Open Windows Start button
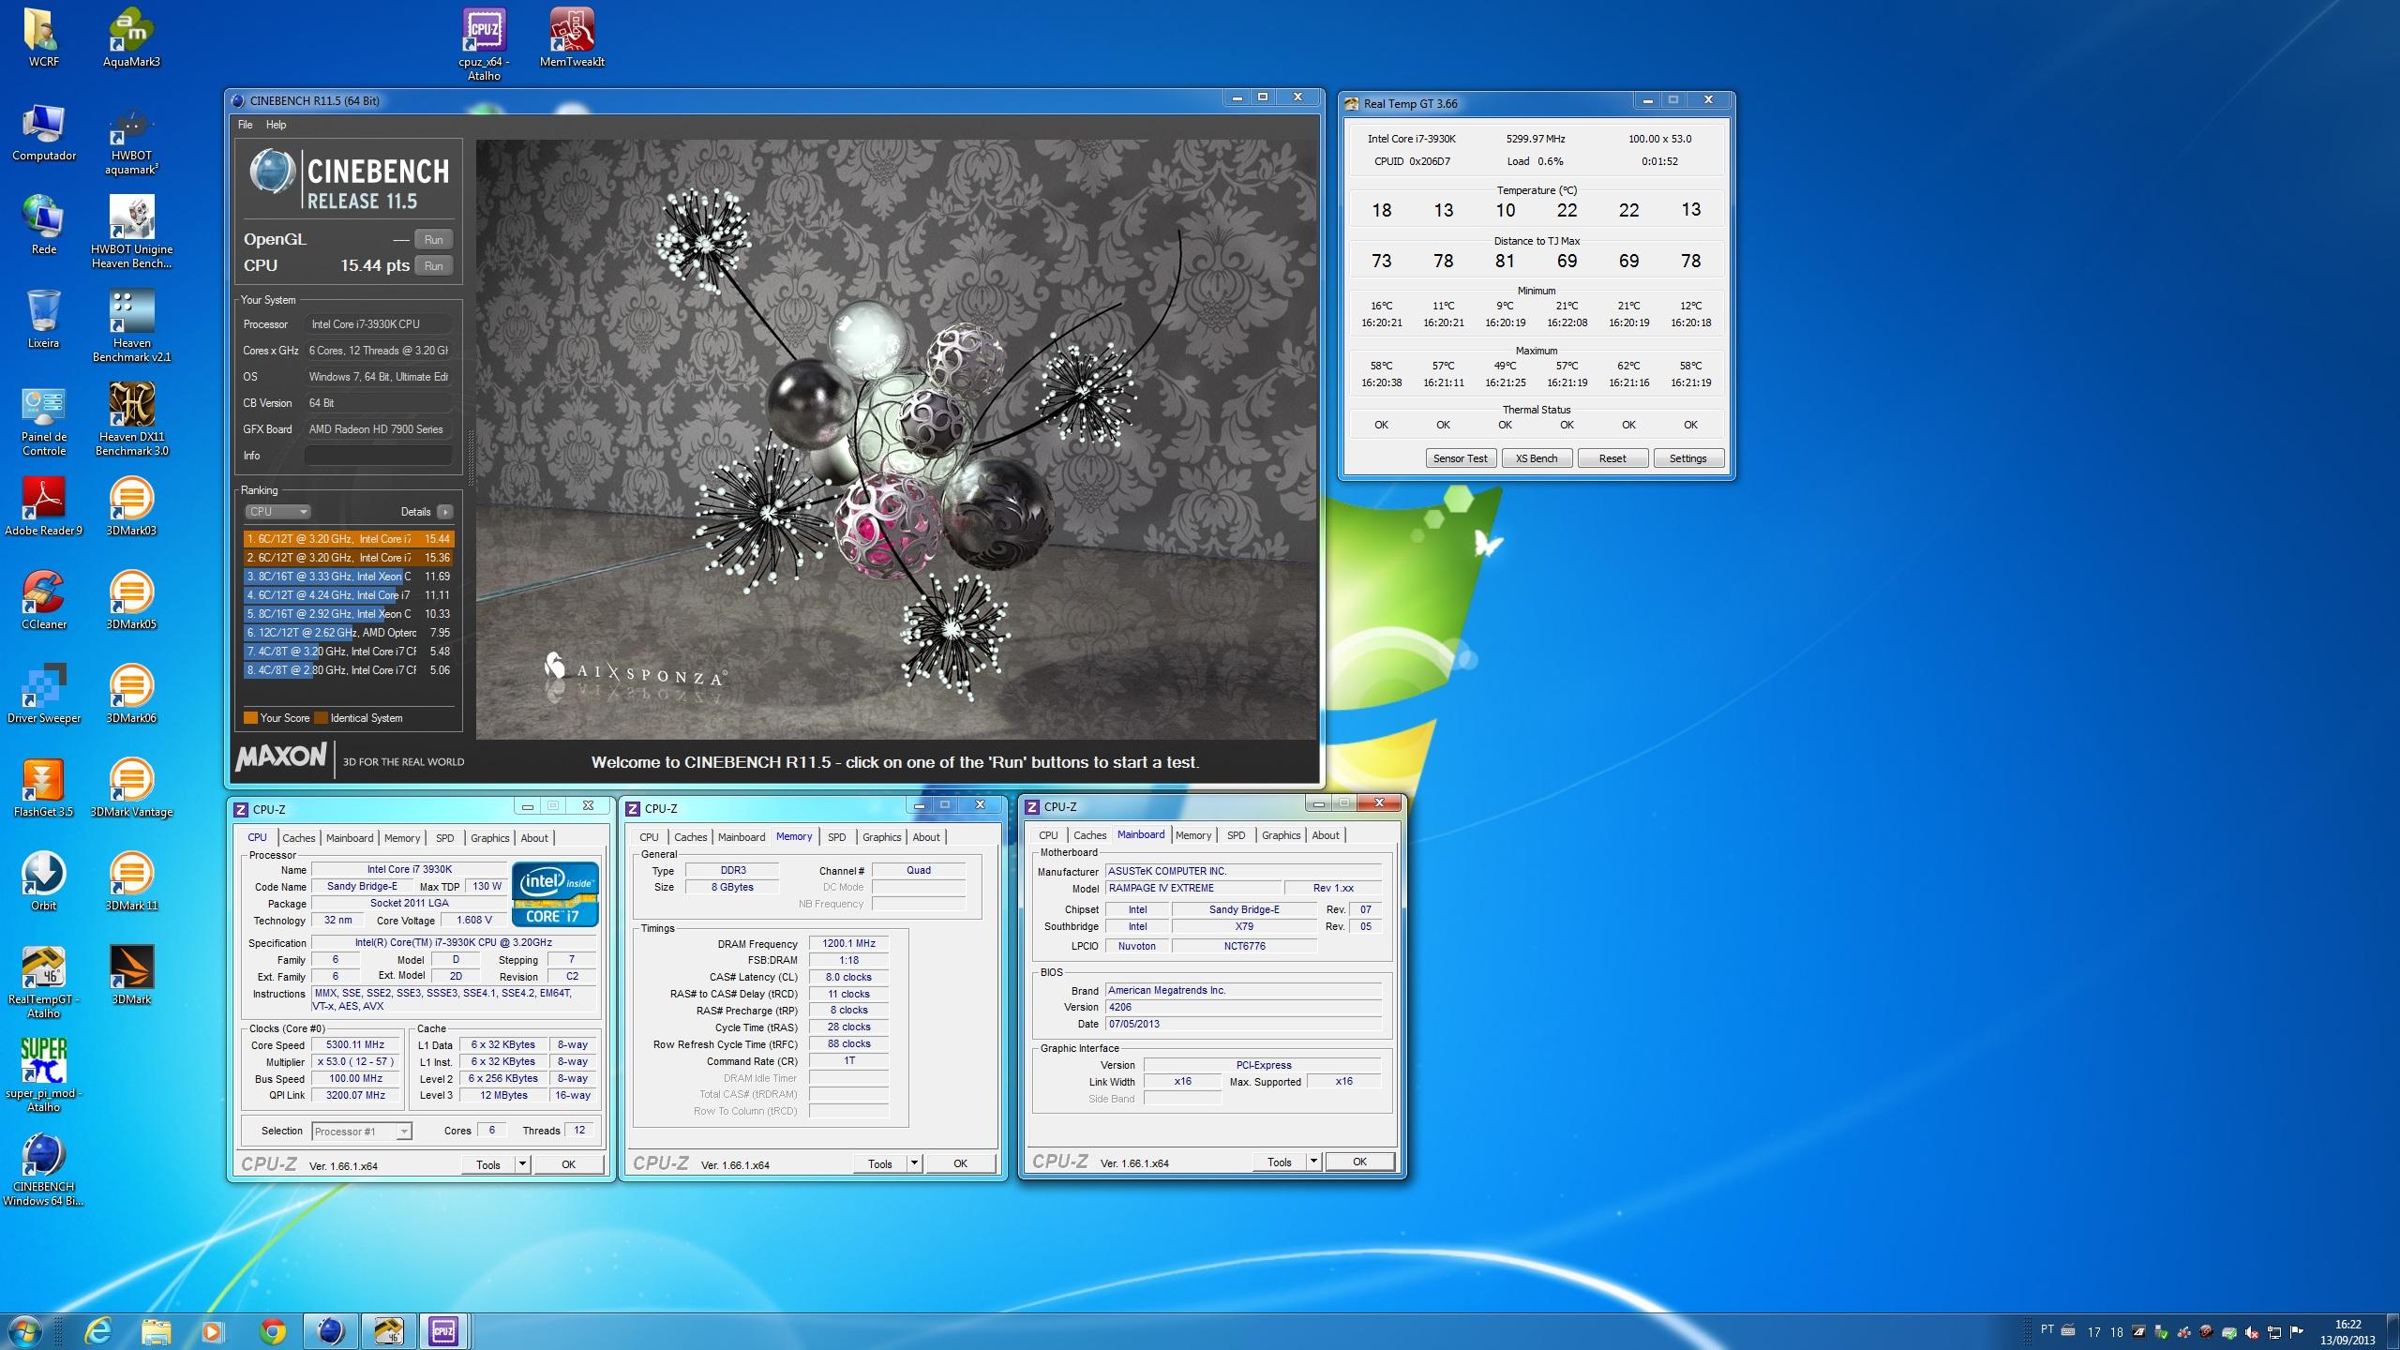The width and height of the screenshot is (2400, 1350). point(23,1330)
